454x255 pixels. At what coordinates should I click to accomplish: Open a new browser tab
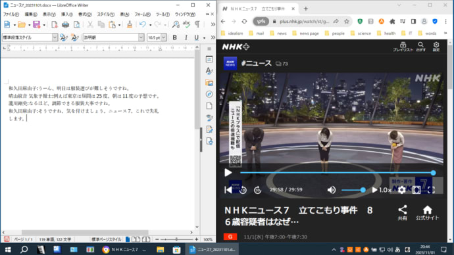[x=306, y=9]
